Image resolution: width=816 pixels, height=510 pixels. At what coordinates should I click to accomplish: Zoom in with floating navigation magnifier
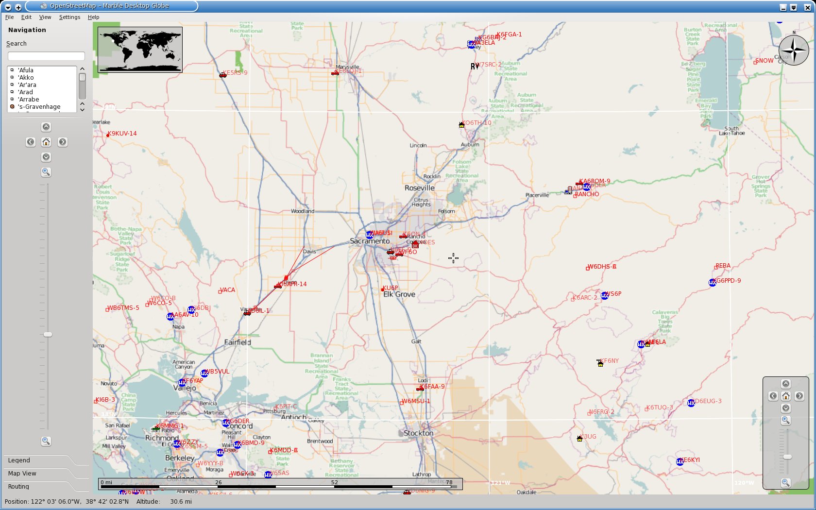click(786, 420)
